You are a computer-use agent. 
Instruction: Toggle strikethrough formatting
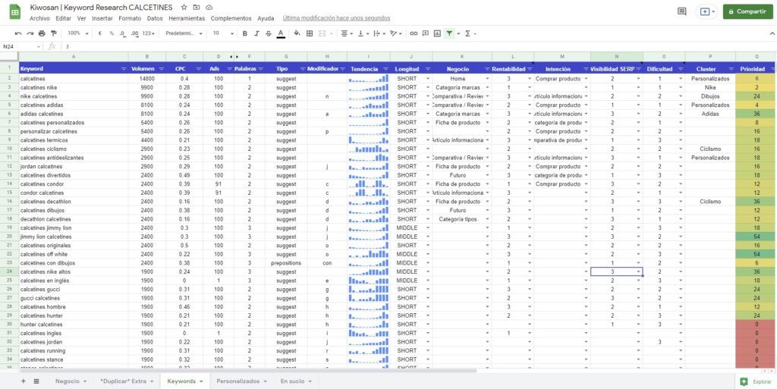269,33
